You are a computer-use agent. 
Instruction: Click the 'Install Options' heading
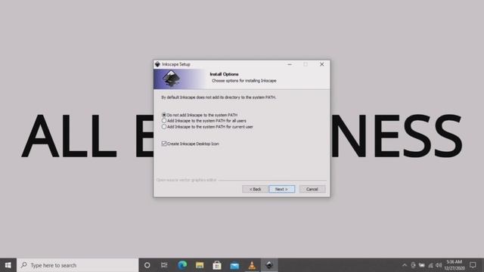coord(224,74)
